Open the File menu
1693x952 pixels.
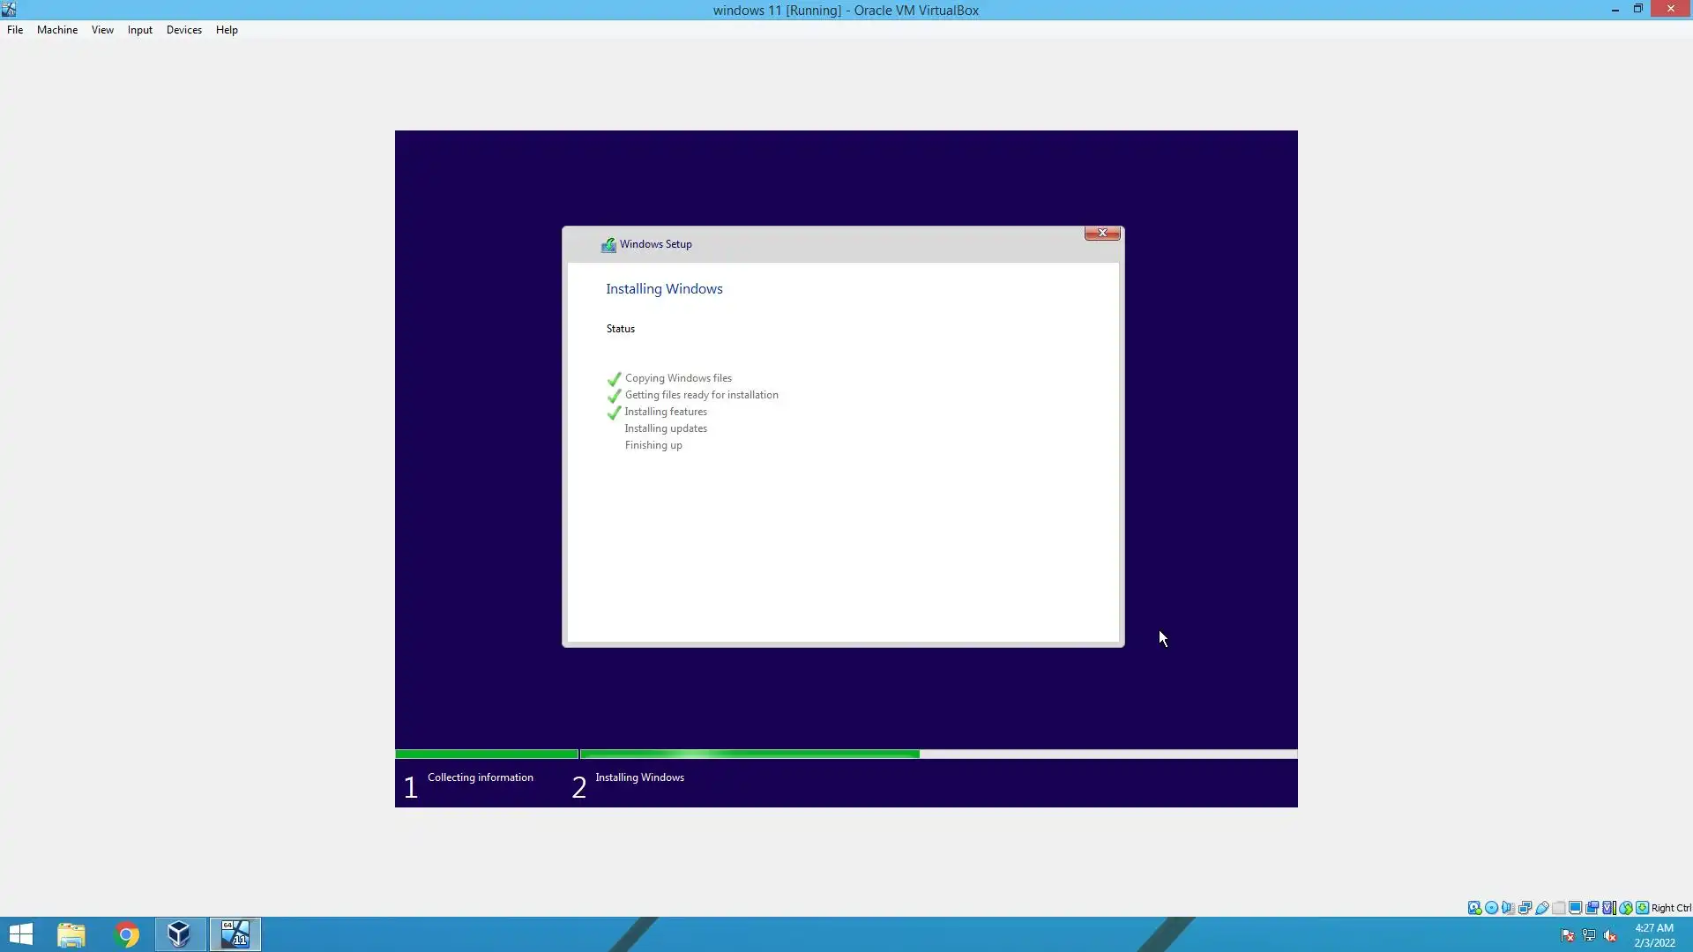[15, 30]
